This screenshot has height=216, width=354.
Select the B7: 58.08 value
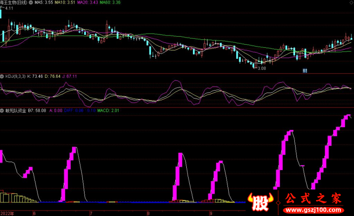coord(37,111)
